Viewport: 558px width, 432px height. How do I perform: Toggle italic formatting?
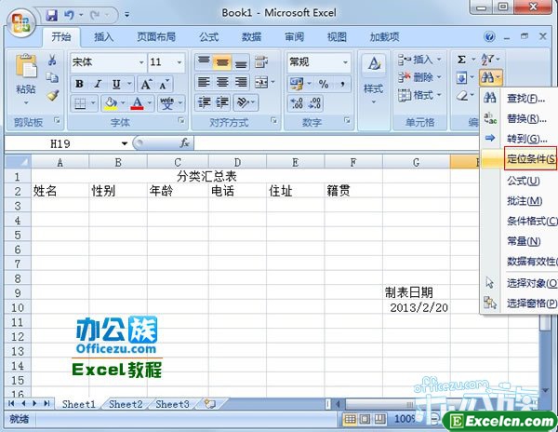(x=98, y=85)
